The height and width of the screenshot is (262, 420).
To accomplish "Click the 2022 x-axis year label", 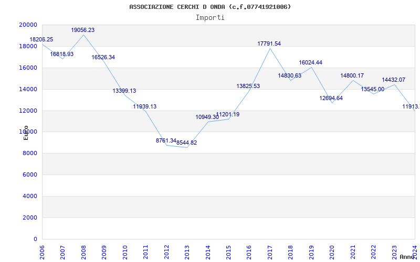I will coord(373,252).
